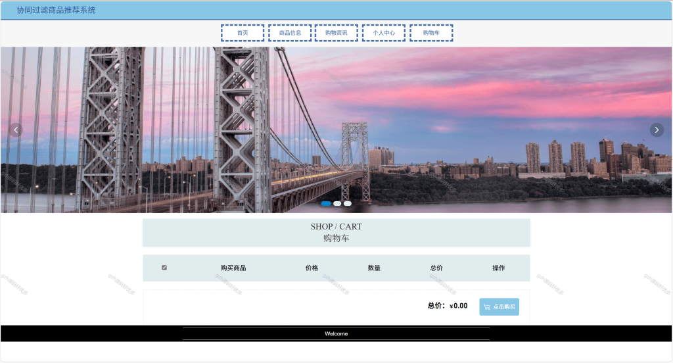Open the 首页 navigation tab
The image size is (673, 363).
243,33
